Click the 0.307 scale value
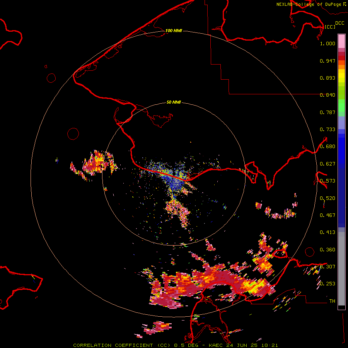This screenshot has width=348, height=348. pyautogui.click(x=328, y=267)
